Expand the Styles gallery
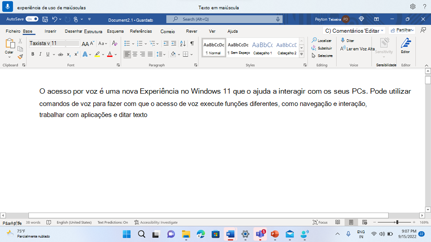This screenshot has height=242, width=431. [301, 54]
